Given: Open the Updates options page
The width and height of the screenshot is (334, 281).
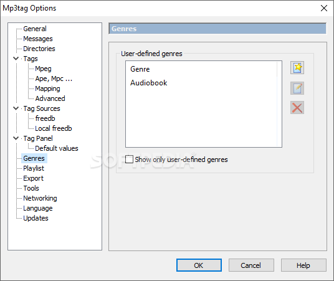Looking at the screenshot, I should pos(36,218).
